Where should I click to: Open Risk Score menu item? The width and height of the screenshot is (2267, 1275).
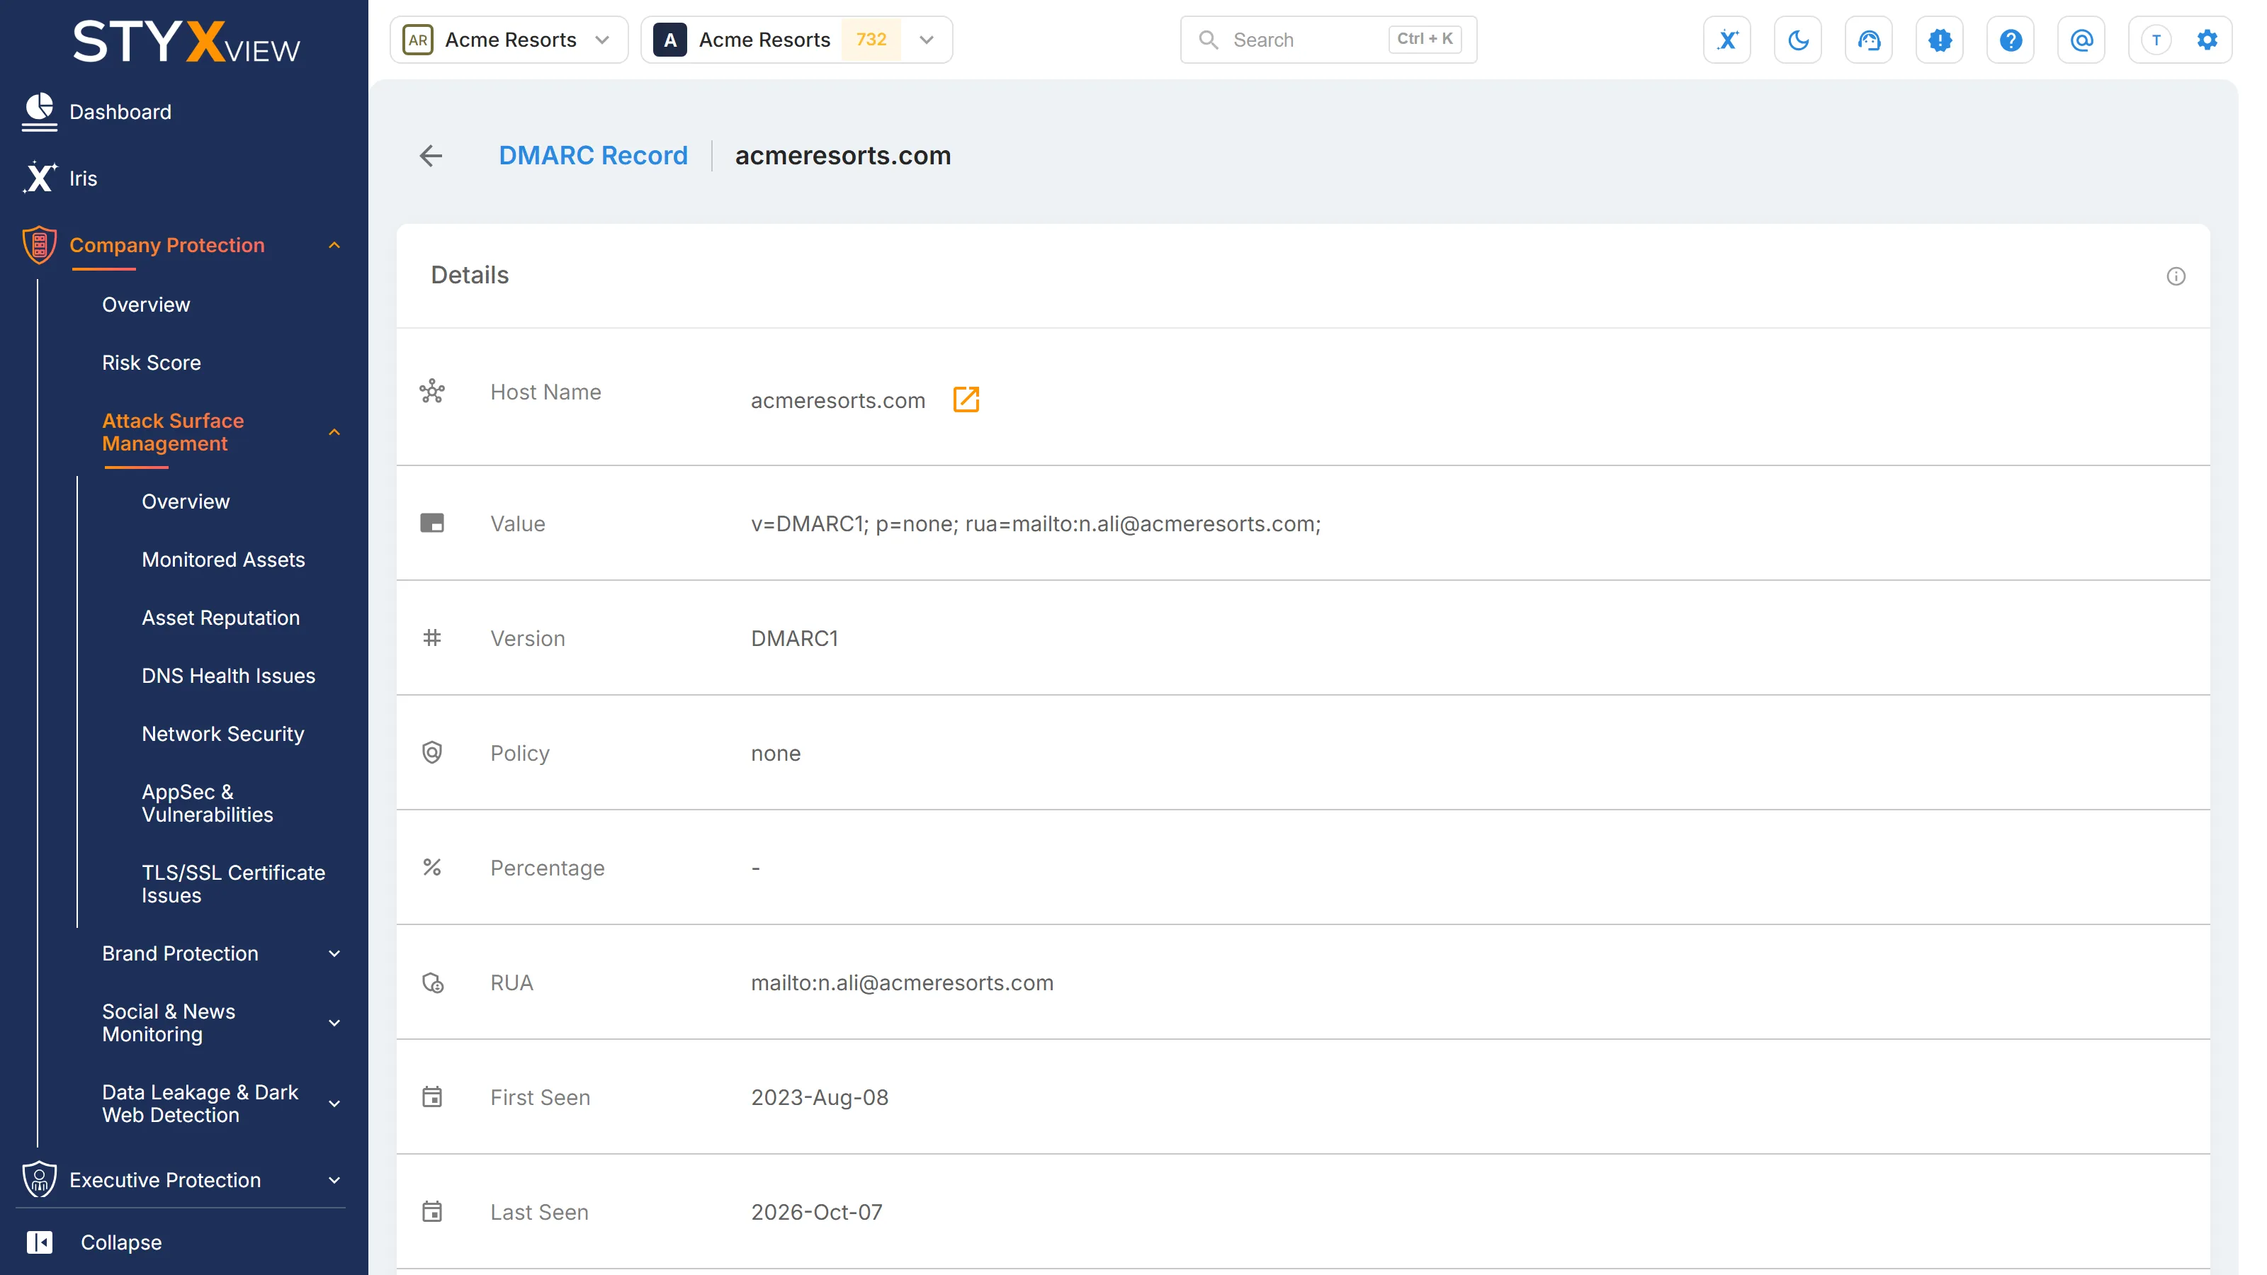[x=152, y=363]
